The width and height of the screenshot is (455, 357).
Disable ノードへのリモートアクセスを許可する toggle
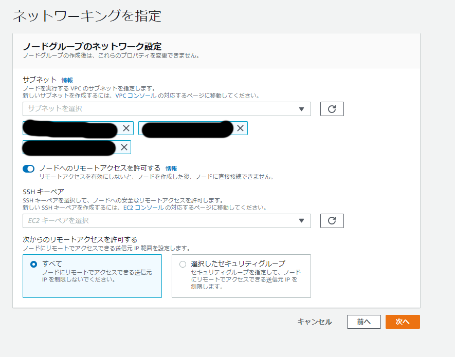pos(29,168)
